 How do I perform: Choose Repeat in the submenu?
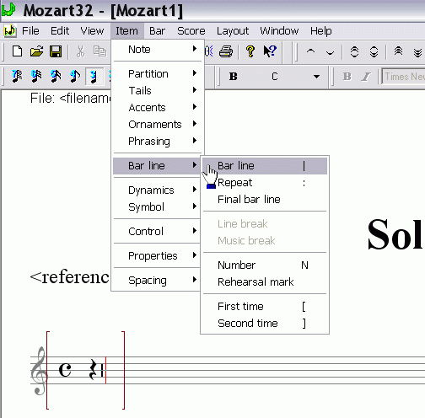click(x=265, y=183)
